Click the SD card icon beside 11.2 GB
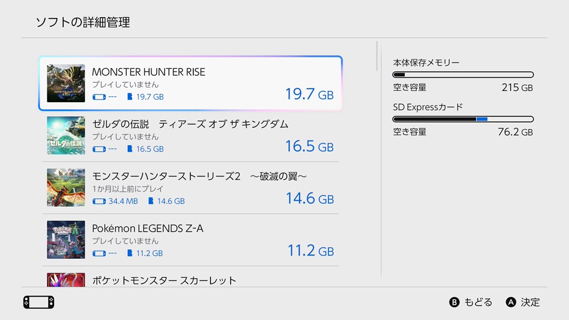The height and width of the screenshot is (320, 569). click(130, 253)
